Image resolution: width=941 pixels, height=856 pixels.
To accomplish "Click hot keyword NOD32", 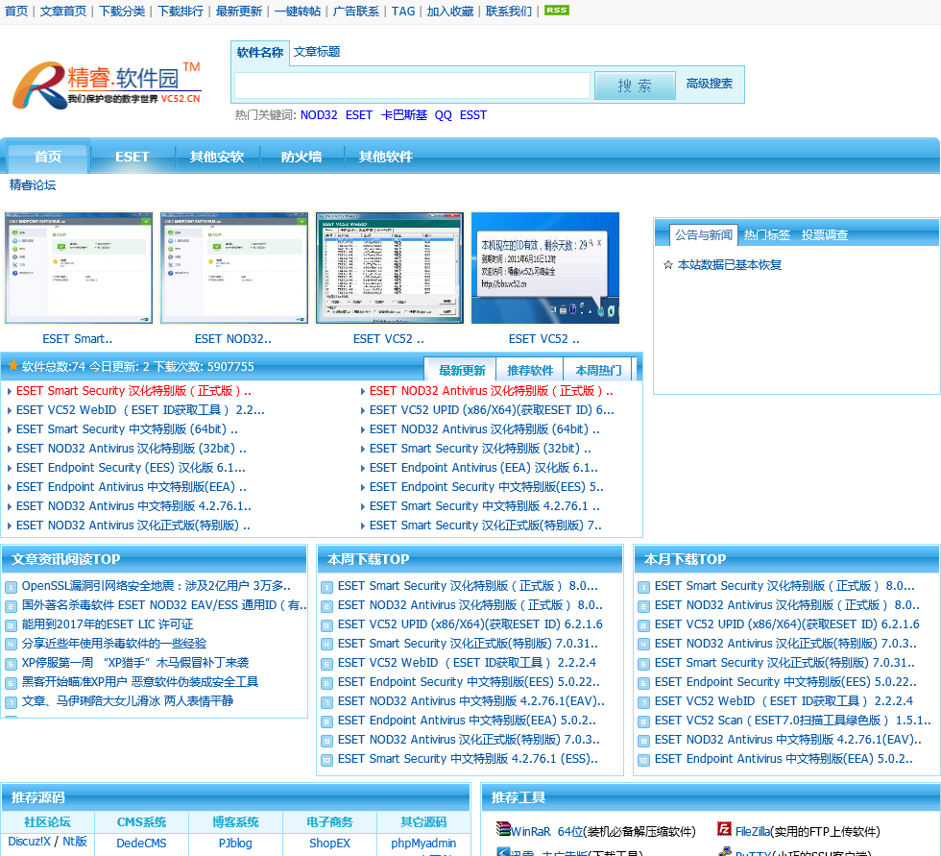I will (x=319, y=114).
